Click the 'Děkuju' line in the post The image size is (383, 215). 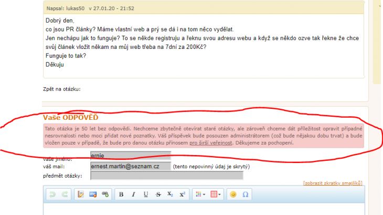tap(55, 65)
